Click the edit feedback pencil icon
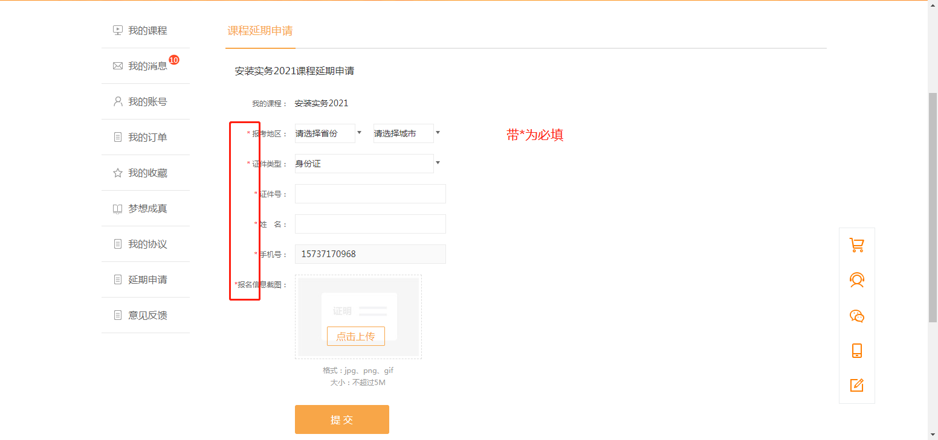 [856, 385]
